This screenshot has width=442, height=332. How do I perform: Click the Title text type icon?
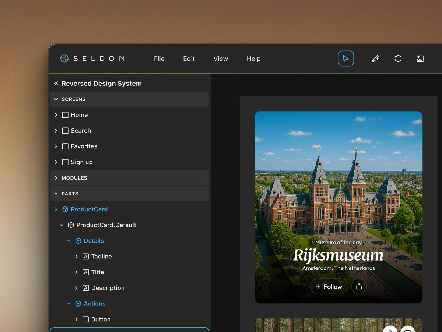[x=85, y=272]
